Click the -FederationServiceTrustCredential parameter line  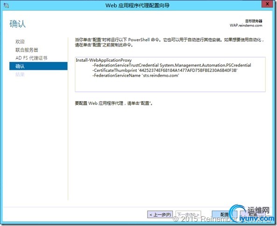(x=172, y=65)
